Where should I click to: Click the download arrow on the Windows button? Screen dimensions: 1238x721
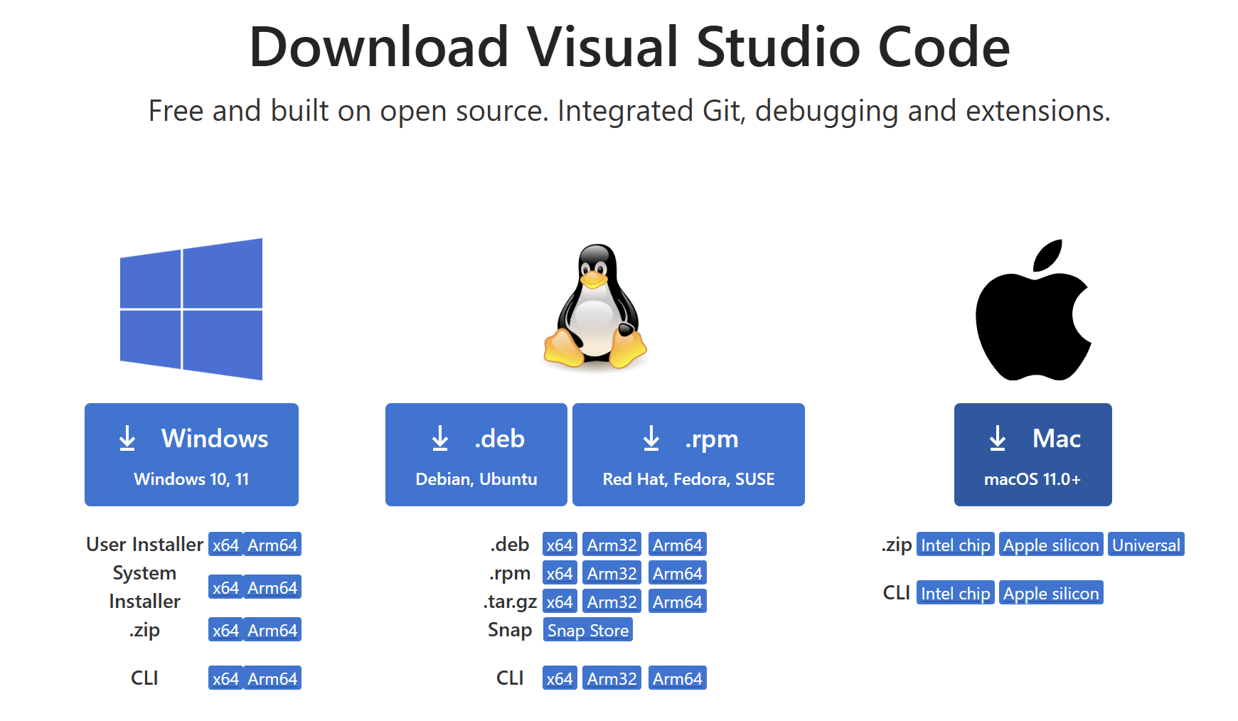[127, 439]
